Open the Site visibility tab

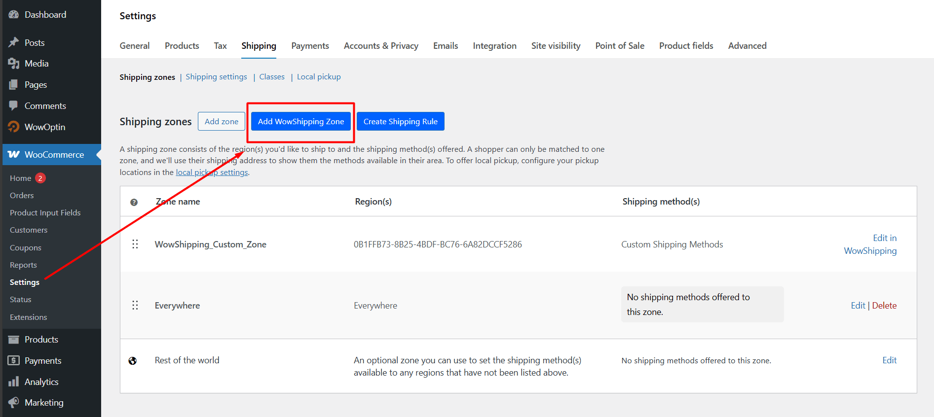tap(556, 46)
